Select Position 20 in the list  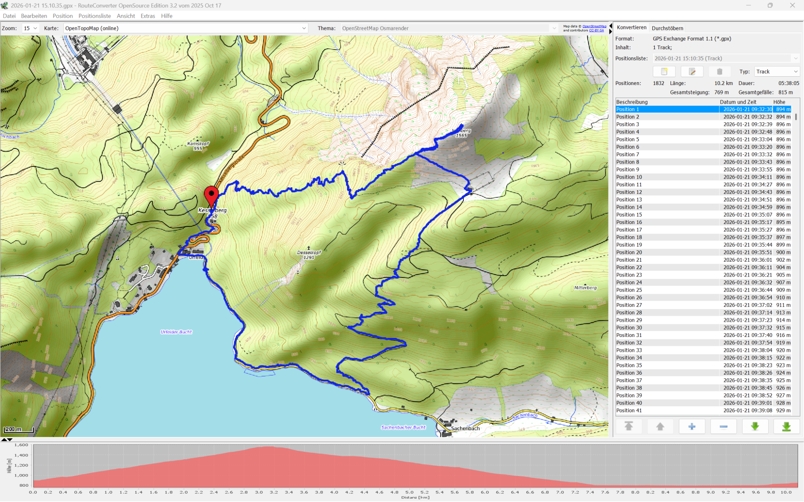tap(629, 252)
